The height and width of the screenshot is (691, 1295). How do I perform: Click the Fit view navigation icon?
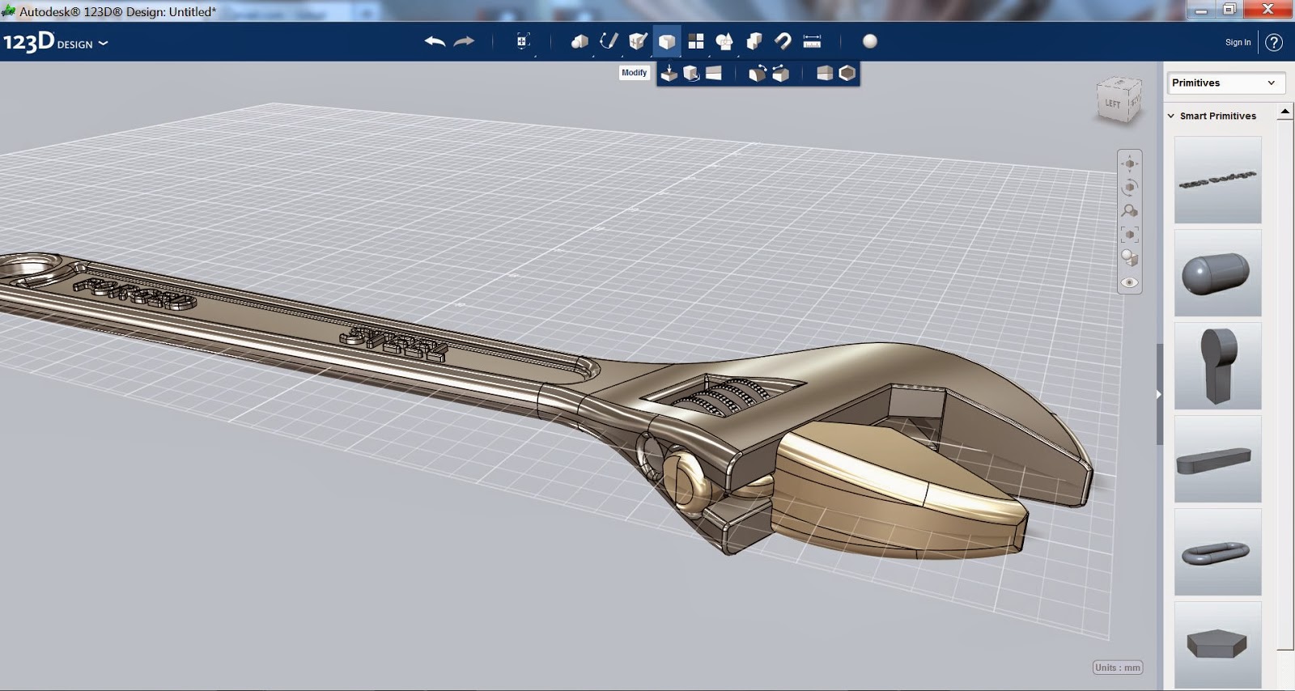(1130, 235)
